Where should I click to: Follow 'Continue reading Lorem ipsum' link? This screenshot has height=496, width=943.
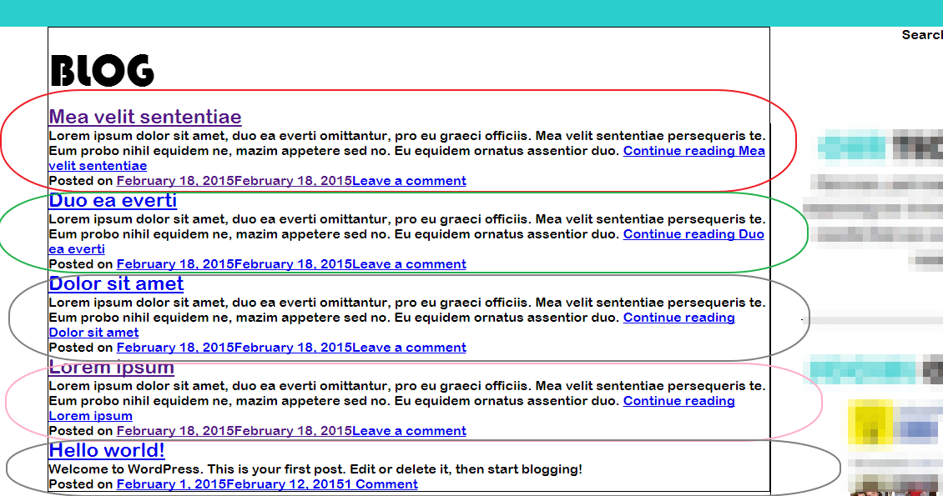[679, 401]
